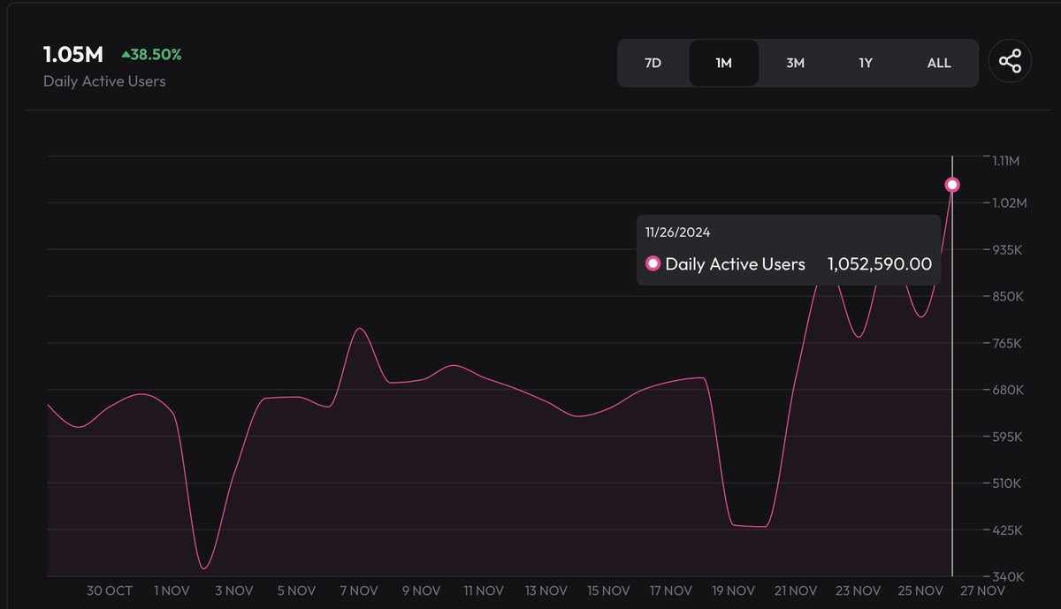Show the ALL time range

[x=939, y=63]
